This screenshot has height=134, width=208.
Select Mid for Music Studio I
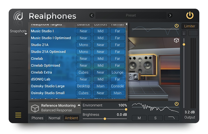(100, 31)
